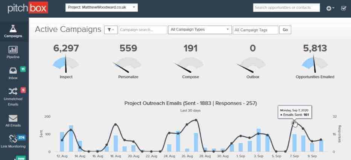This screenshot has height=160, width=351.
Task: Click the 5,813 Opportunities Emailed count
Action: tap(315, 49)
